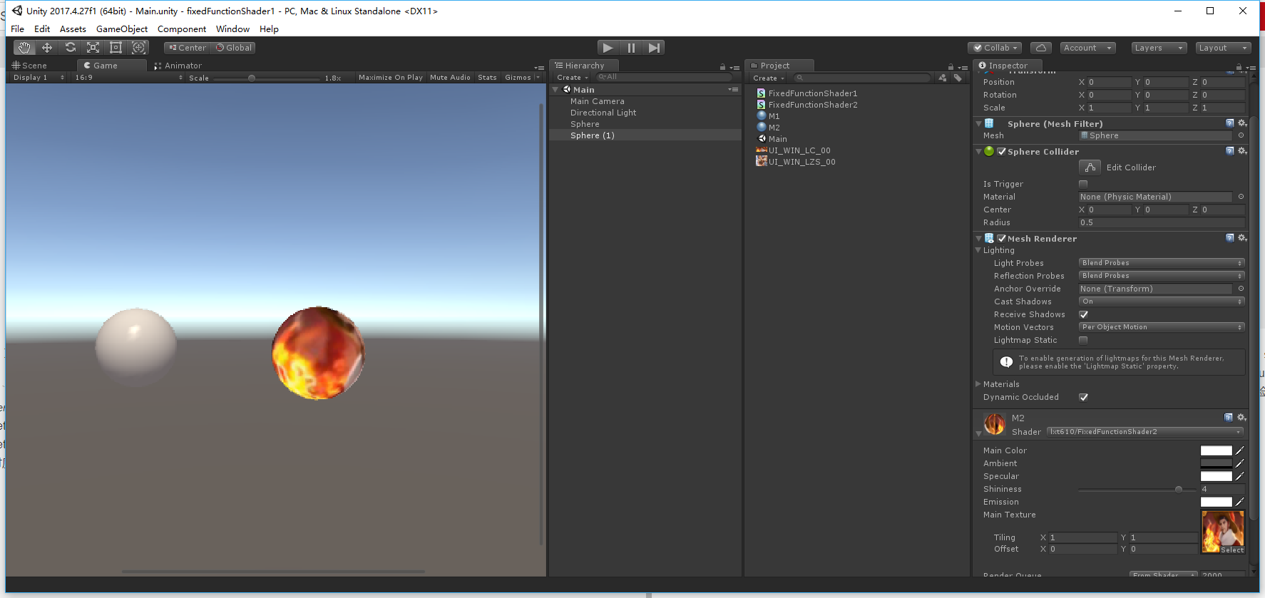The width and height of the screenshot is (1265, 598).
Task: Toggle Lightmap Static checkbox
Action: coord(1083,340)
